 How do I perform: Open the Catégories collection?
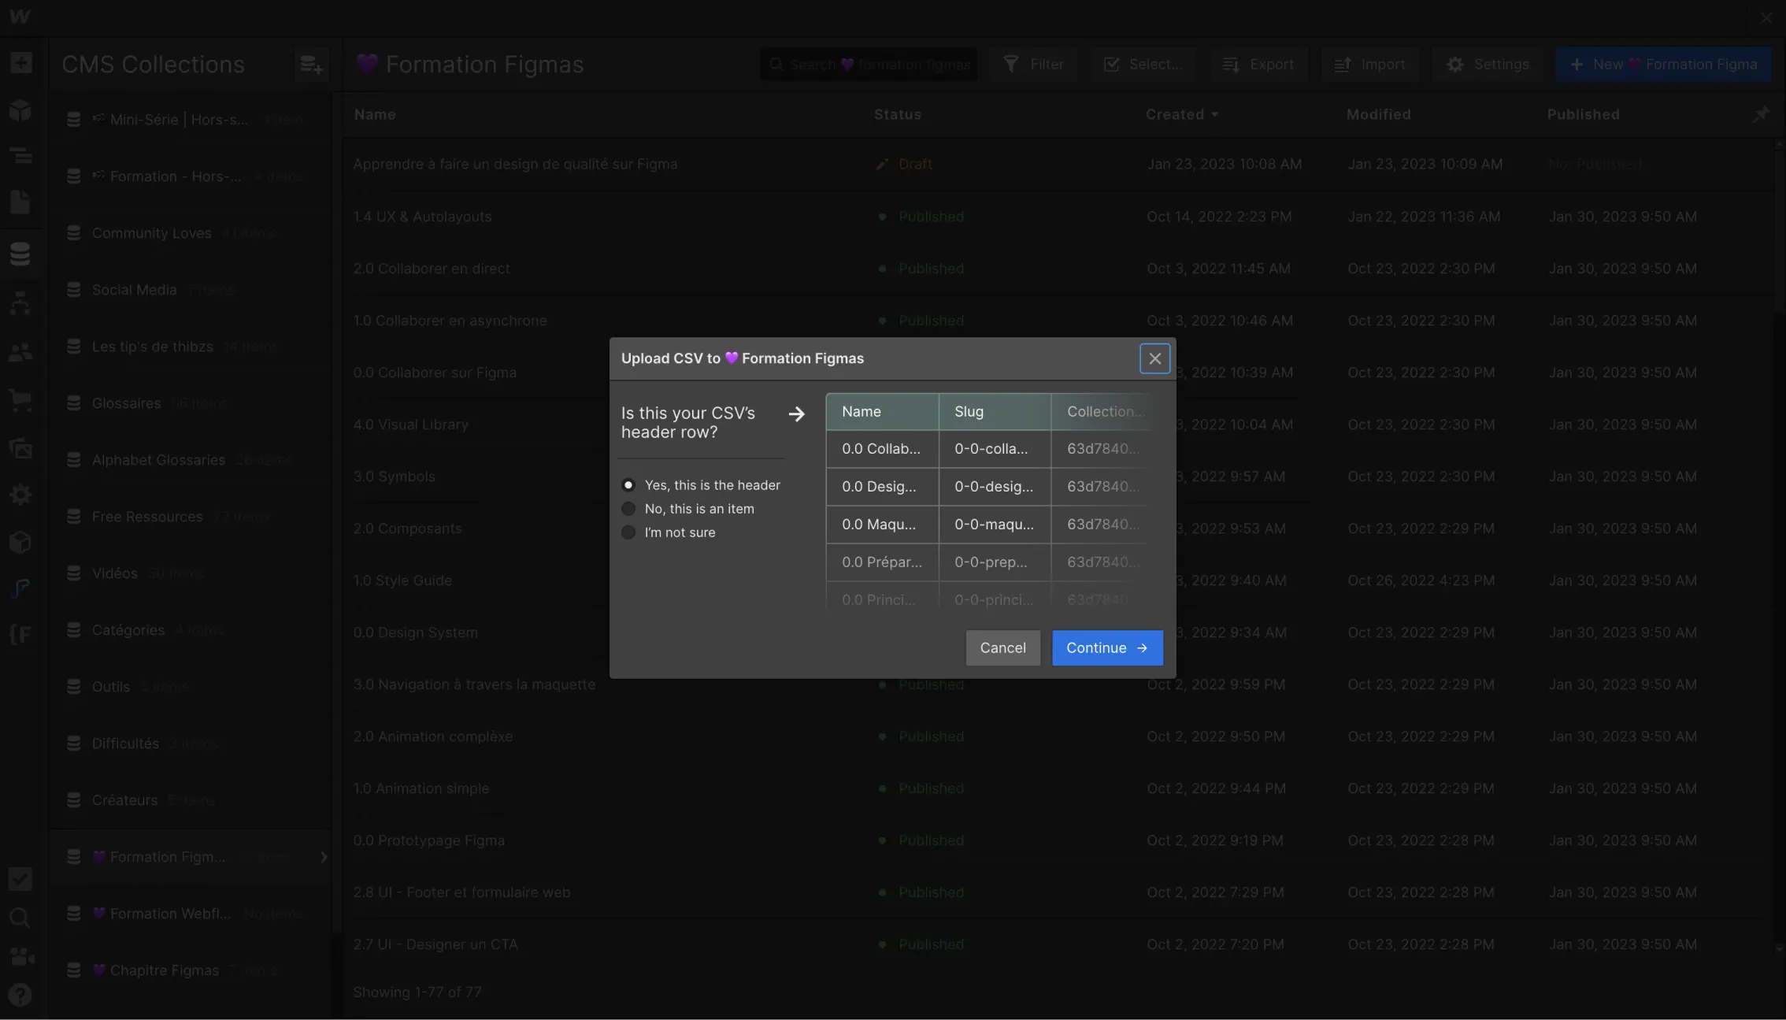[189, 630]
